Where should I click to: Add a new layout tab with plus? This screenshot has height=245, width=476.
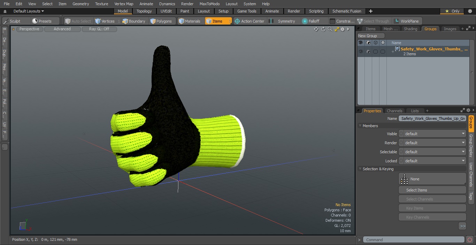[x=370, y=11]
